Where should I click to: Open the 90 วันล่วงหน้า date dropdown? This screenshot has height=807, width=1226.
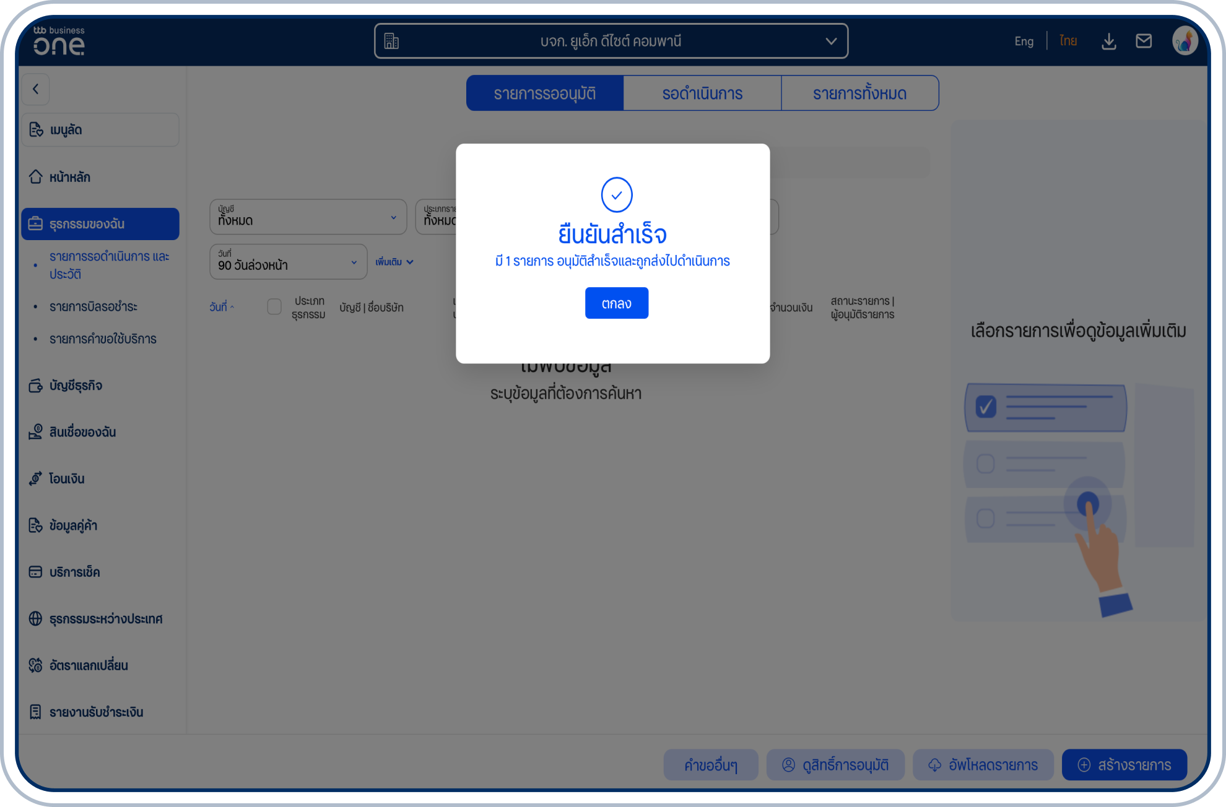tap(288, 261)
